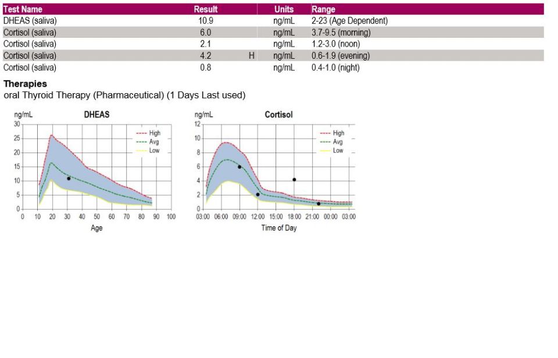Click the evening cortisol result 4.2
The height and width of the screenshot is (358, 558).
tap(206, 56)
